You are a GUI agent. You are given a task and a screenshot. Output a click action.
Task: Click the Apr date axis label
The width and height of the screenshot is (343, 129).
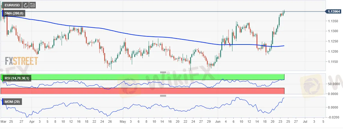click(32, 121)
